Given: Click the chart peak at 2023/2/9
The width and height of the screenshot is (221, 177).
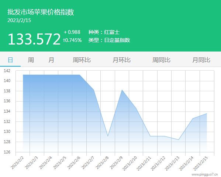Looking at the screenshot, I should [x=122, y=90].
